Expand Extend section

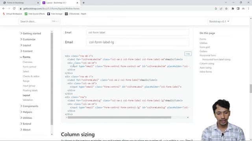point(26,124)
